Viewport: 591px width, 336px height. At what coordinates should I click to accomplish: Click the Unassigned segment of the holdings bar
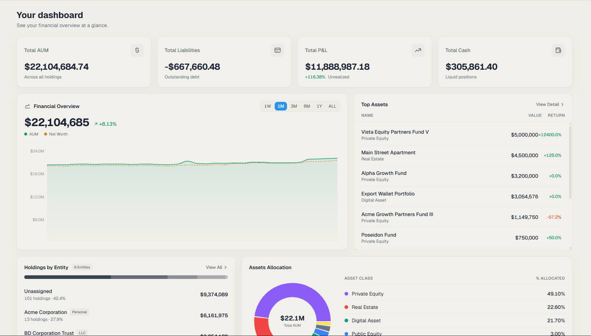[x=67, y=277]
